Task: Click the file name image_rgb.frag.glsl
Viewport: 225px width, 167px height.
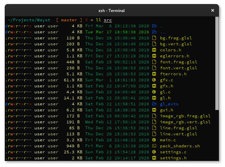Action: click(185, 116)
